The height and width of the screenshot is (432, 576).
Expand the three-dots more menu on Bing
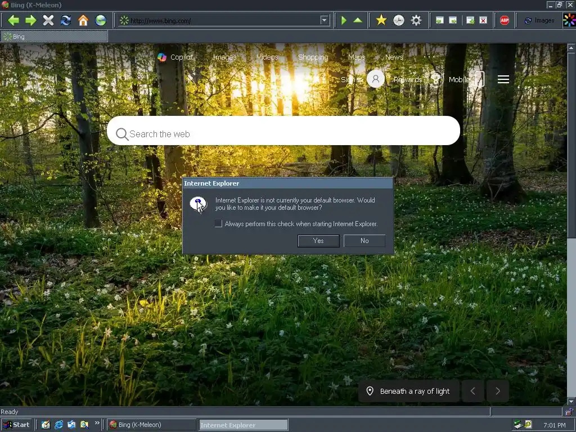[x=429, y=57]
